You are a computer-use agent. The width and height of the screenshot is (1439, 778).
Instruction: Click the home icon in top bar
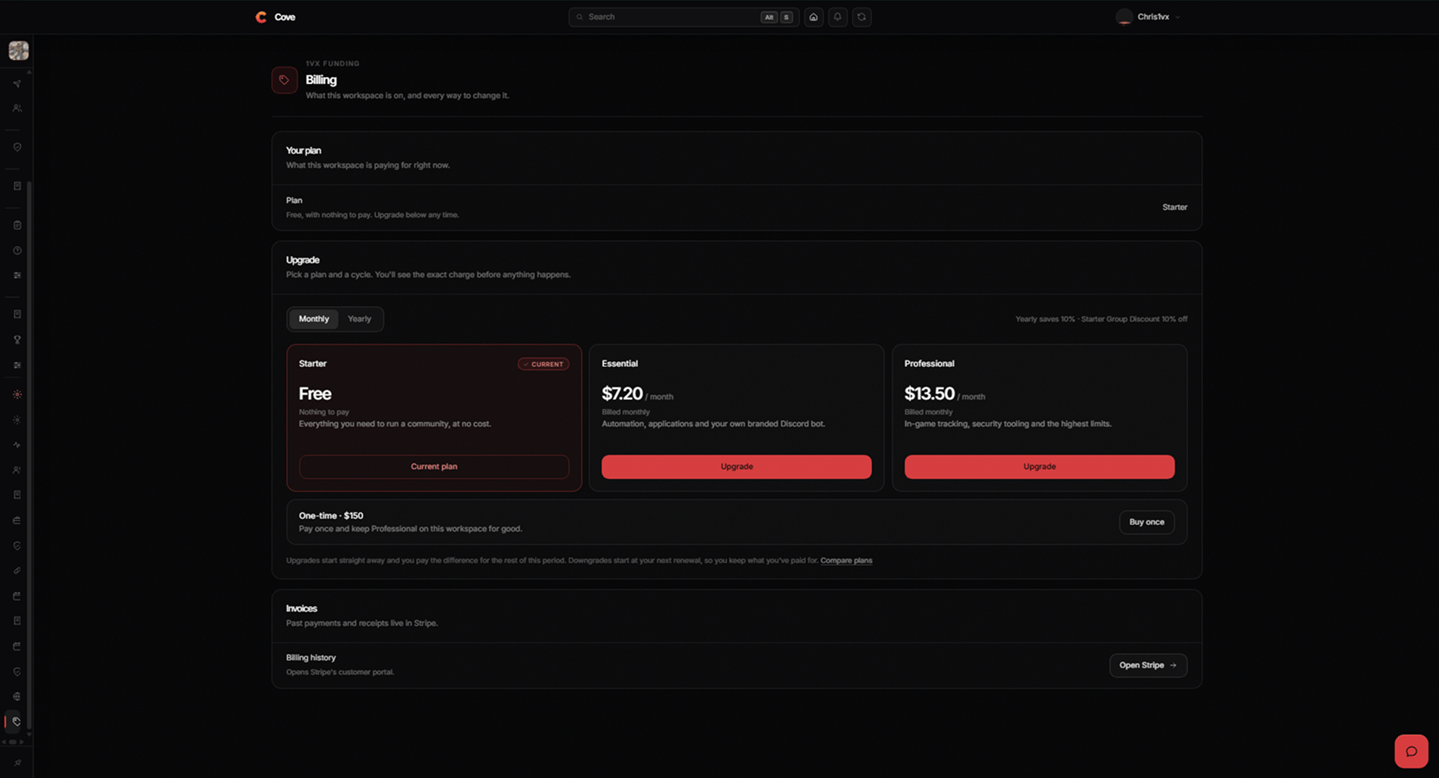(813, 17)
